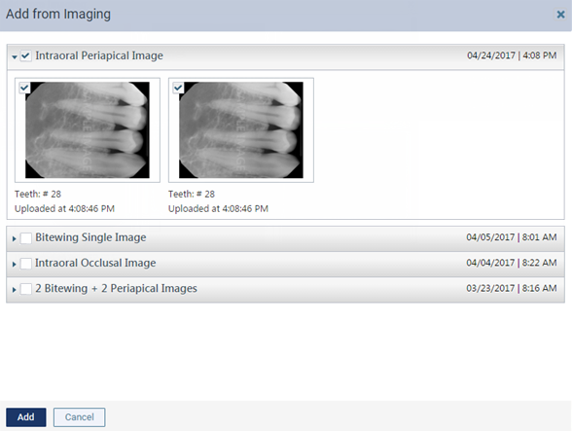Click the Intraoral Periapical Image header title
Screen dimensions: 572x431
click(99, 55)
